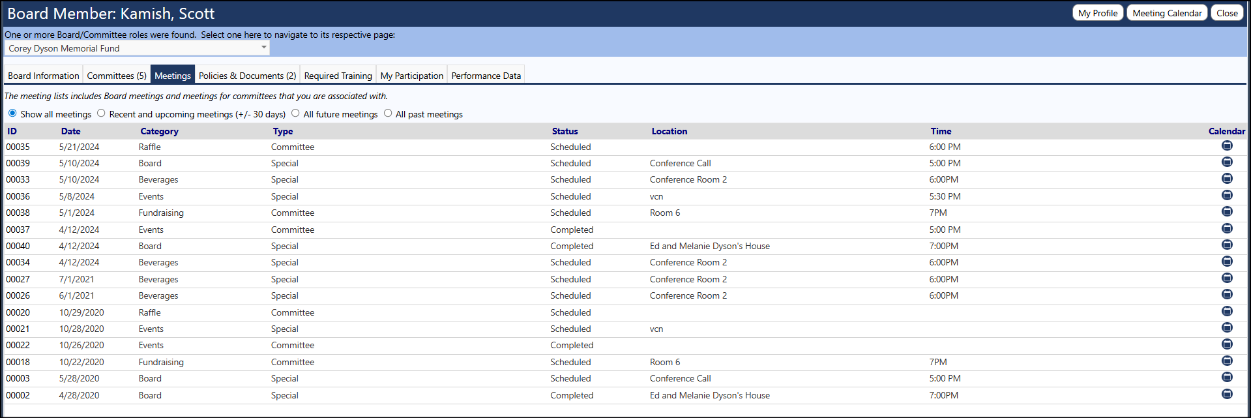This screenshot has height=418, width=1251.
Task: Click Completed status in row 00037
Action: click(572, 230)
